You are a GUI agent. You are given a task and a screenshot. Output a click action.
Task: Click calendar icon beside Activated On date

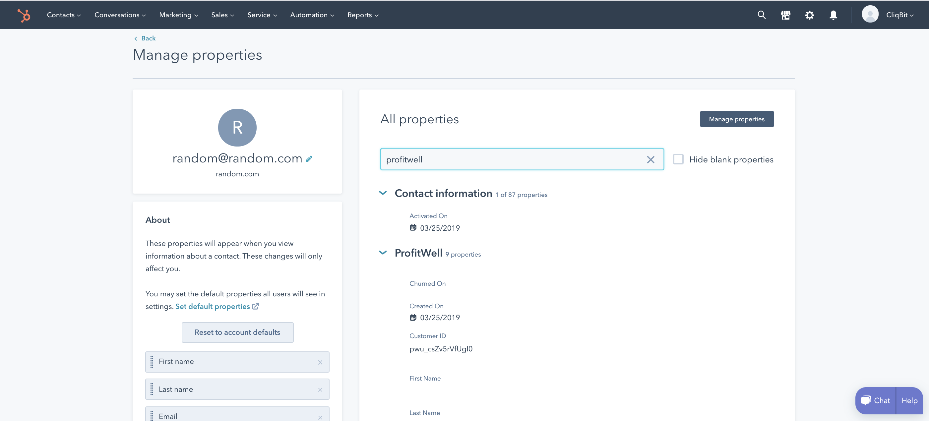pyautogui.click(x=413, y=228)
